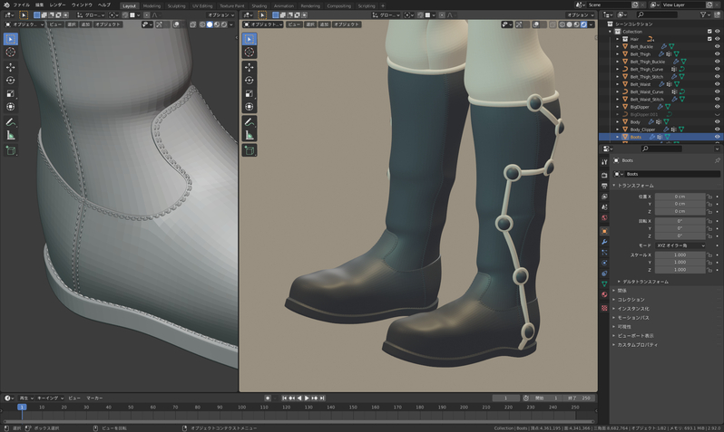Open the ファイル menu

click(21, 5)
